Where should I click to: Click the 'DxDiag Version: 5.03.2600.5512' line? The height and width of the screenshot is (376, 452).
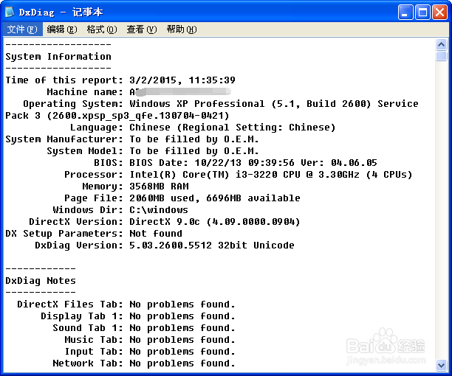point(165,245)
